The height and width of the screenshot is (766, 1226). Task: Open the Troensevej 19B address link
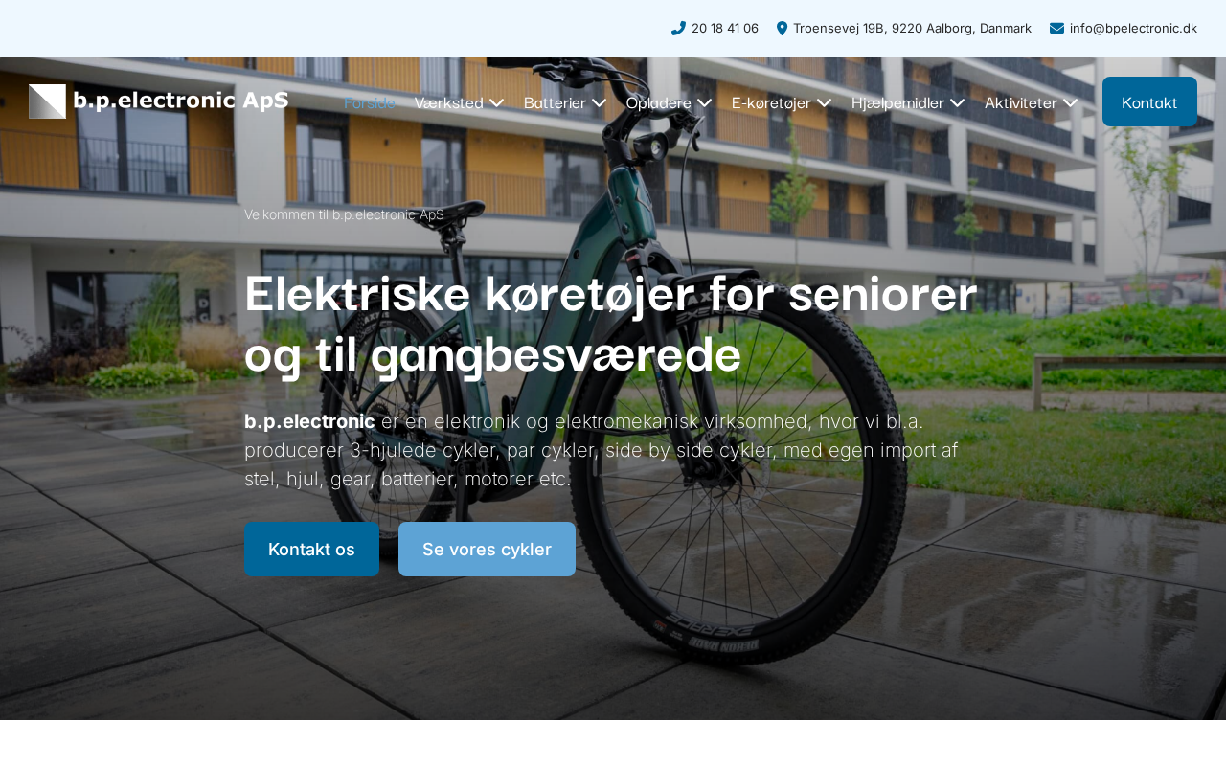(912, 29)
